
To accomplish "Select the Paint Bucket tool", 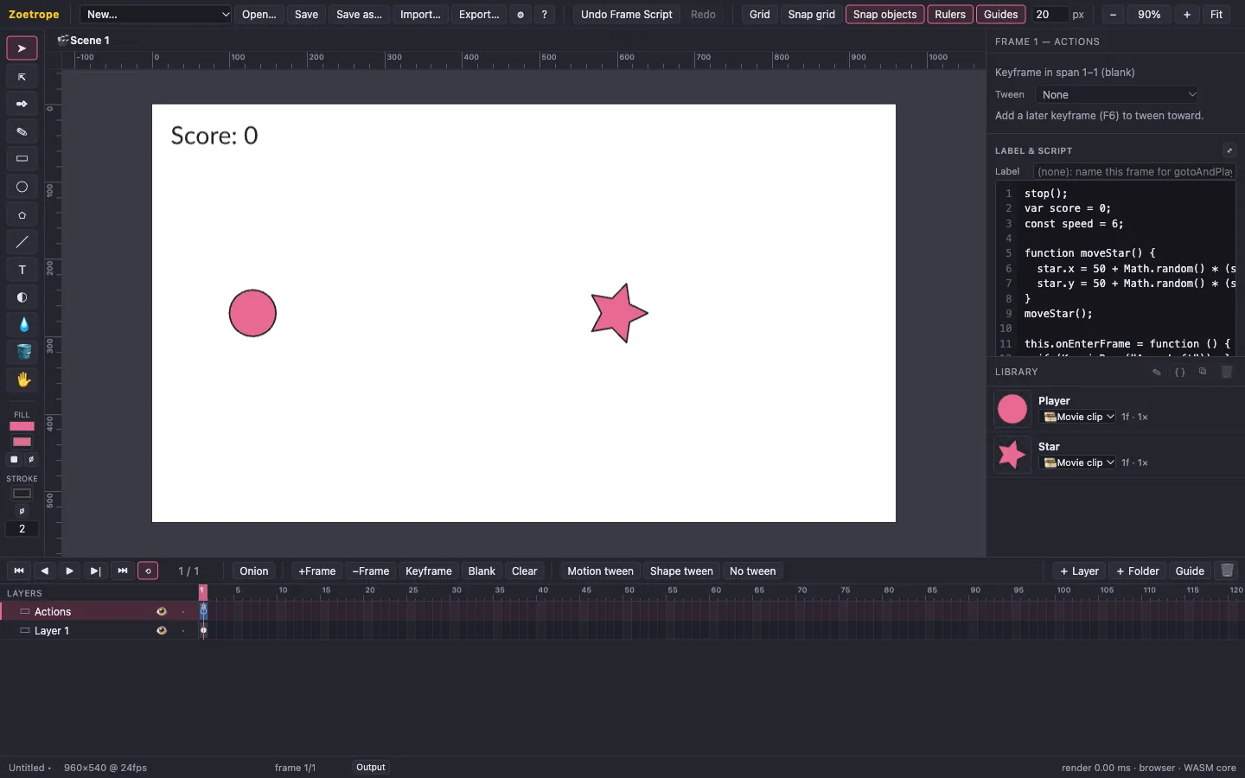I will (x=22, y=352).
